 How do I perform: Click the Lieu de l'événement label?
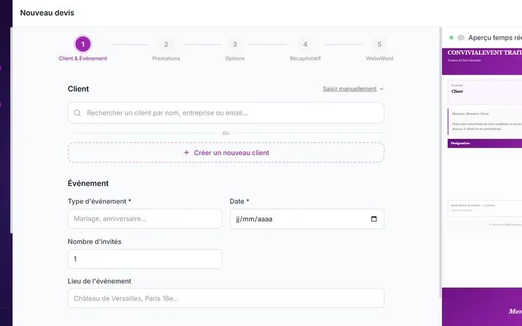coord(99,281)
